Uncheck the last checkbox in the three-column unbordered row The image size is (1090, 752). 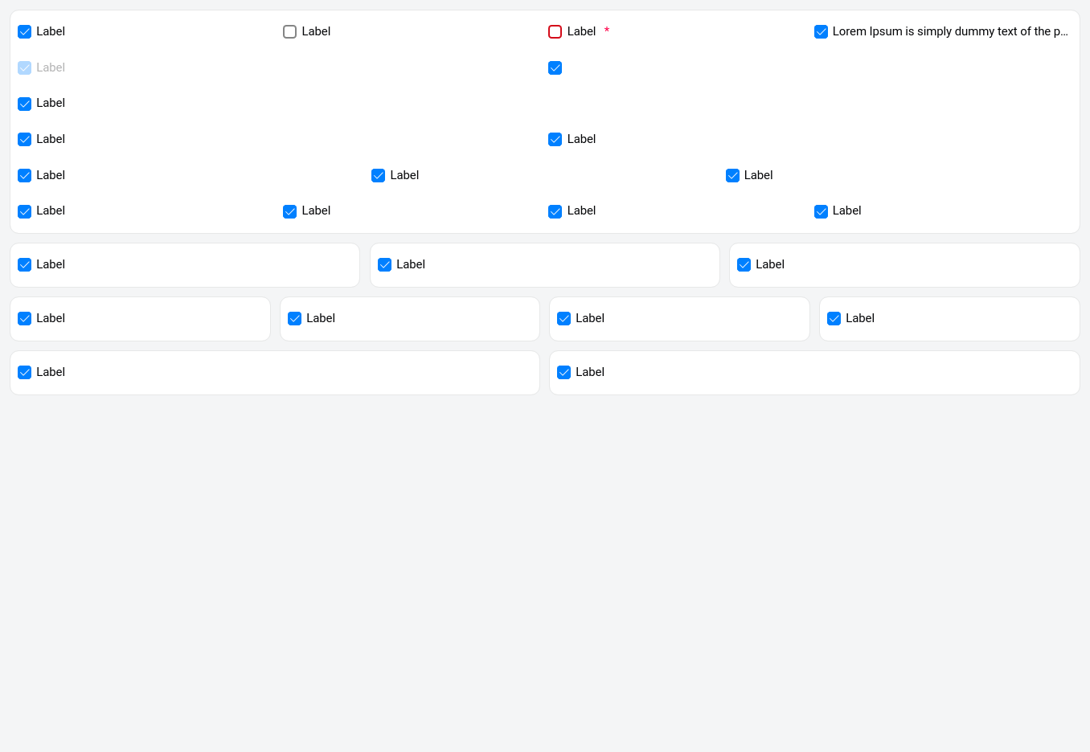click(732, 176)
